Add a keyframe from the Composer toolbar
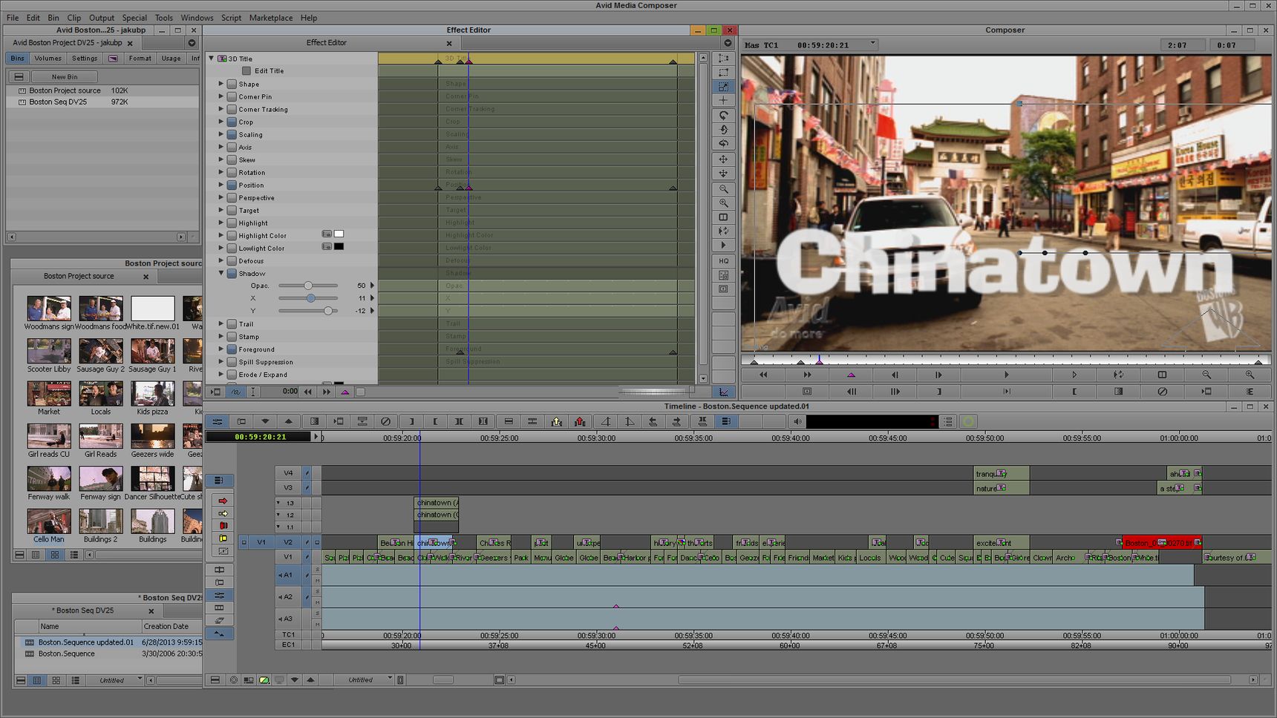This screenshot has height=718, width=1277. point(851,375)
